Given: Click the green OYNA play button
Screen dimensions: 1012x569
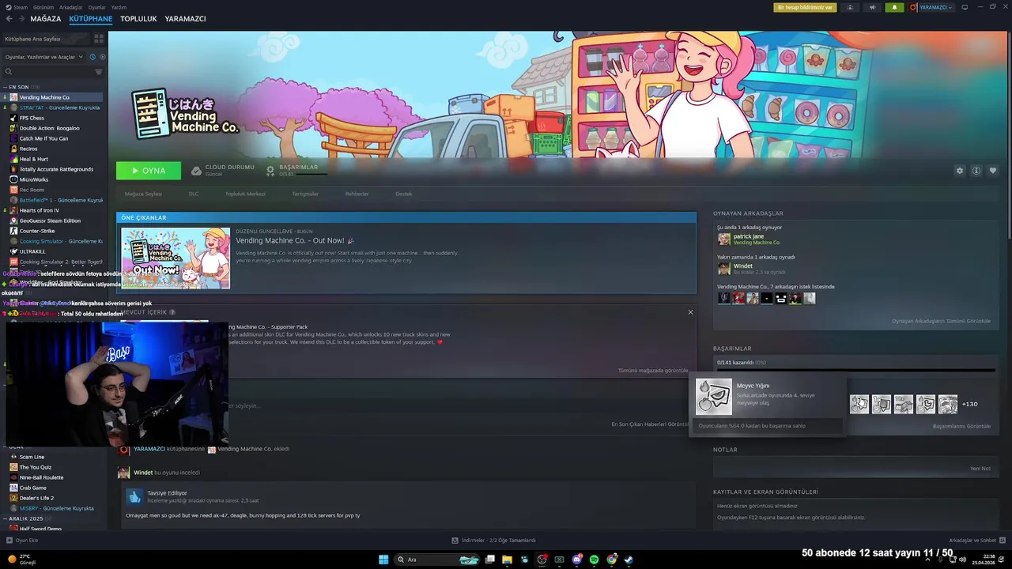Looking at the screenshot, I should pyautogui.click(x=149, y=171).
